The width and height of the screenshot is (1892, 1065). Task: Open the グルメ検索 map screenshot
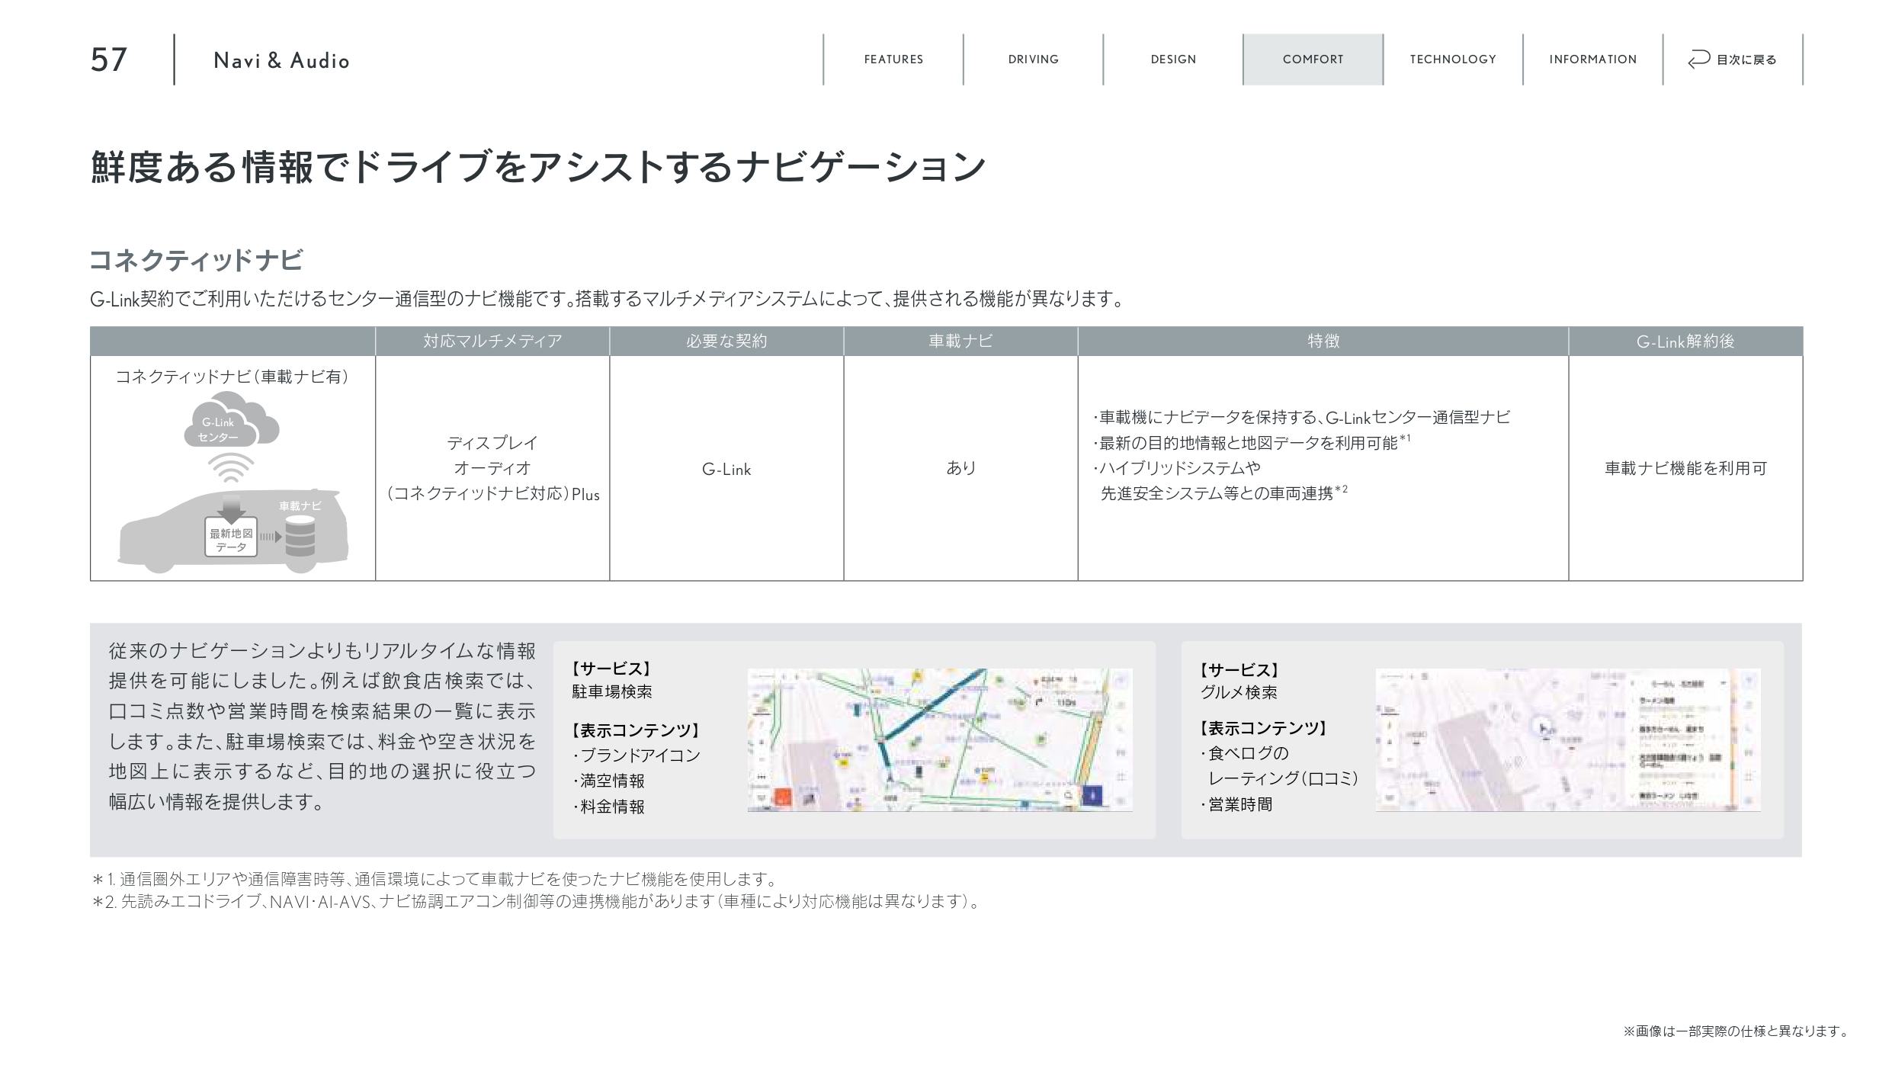click(x=1567, y=739)
